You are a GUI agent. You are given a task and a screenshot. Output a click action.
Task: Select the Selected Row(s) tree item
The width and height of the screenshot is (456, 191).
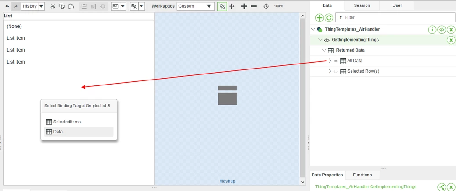363,71
